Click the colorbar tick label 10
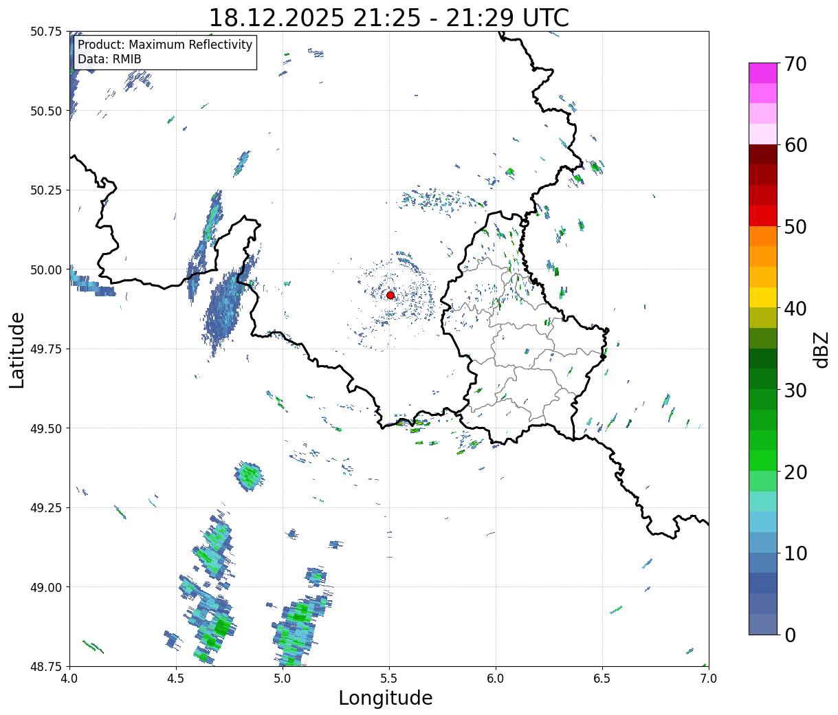Screen dimensions: 838x715 [x=795, y=553]
